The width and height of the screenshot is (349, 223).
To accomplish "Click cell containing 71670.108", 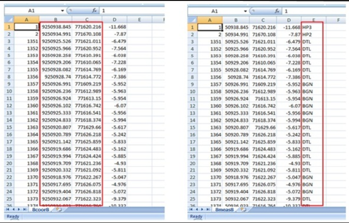I will pos(263,35).
